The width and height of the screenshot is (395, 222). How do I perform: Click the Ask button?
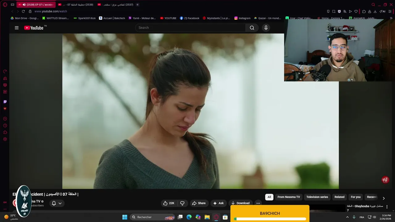click(x=218, y=203)
